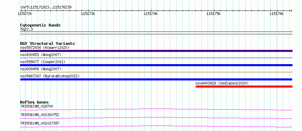The image size is (302, 131).
Task: Click the DGV Structural Variants track heading
Action: point(48,43)
